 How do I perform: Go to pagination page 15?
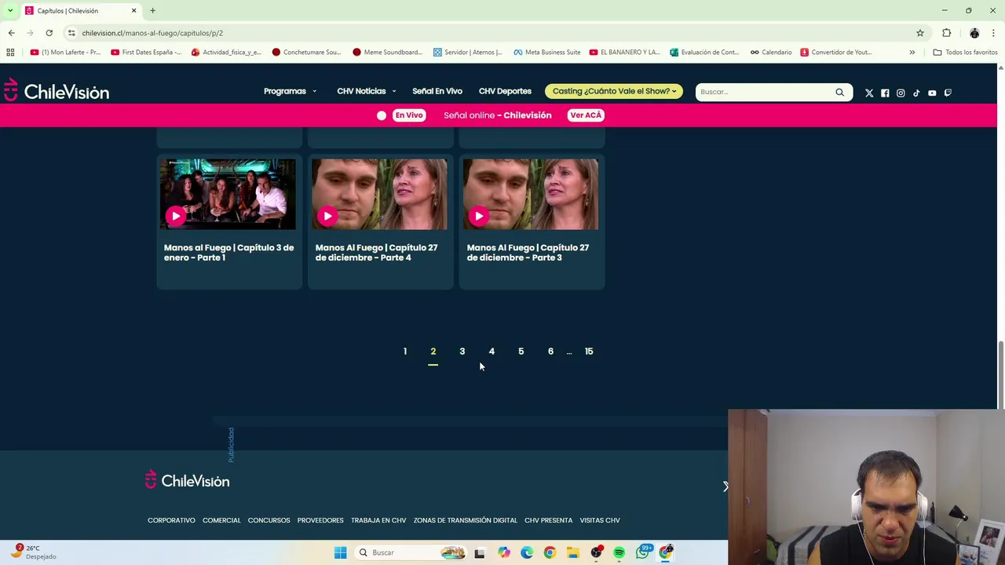[589, 352]
